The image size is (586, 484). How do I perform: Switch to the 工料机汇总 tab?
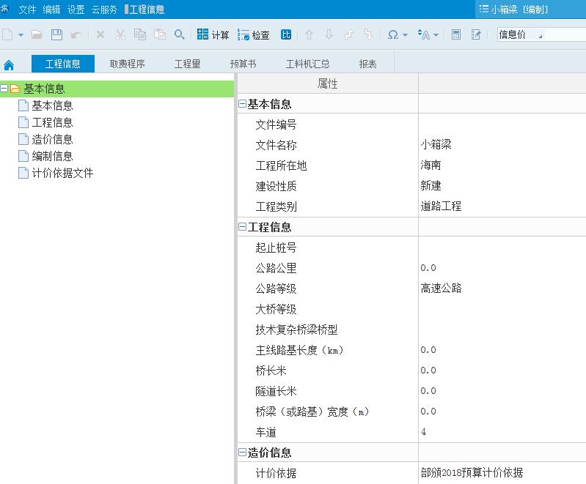pyautogui.click(x=307, y=64)
